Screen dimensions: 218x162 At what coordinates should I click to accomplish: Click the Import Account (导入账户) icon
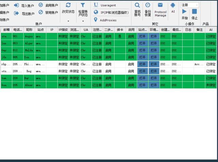[x=16, y=5]
